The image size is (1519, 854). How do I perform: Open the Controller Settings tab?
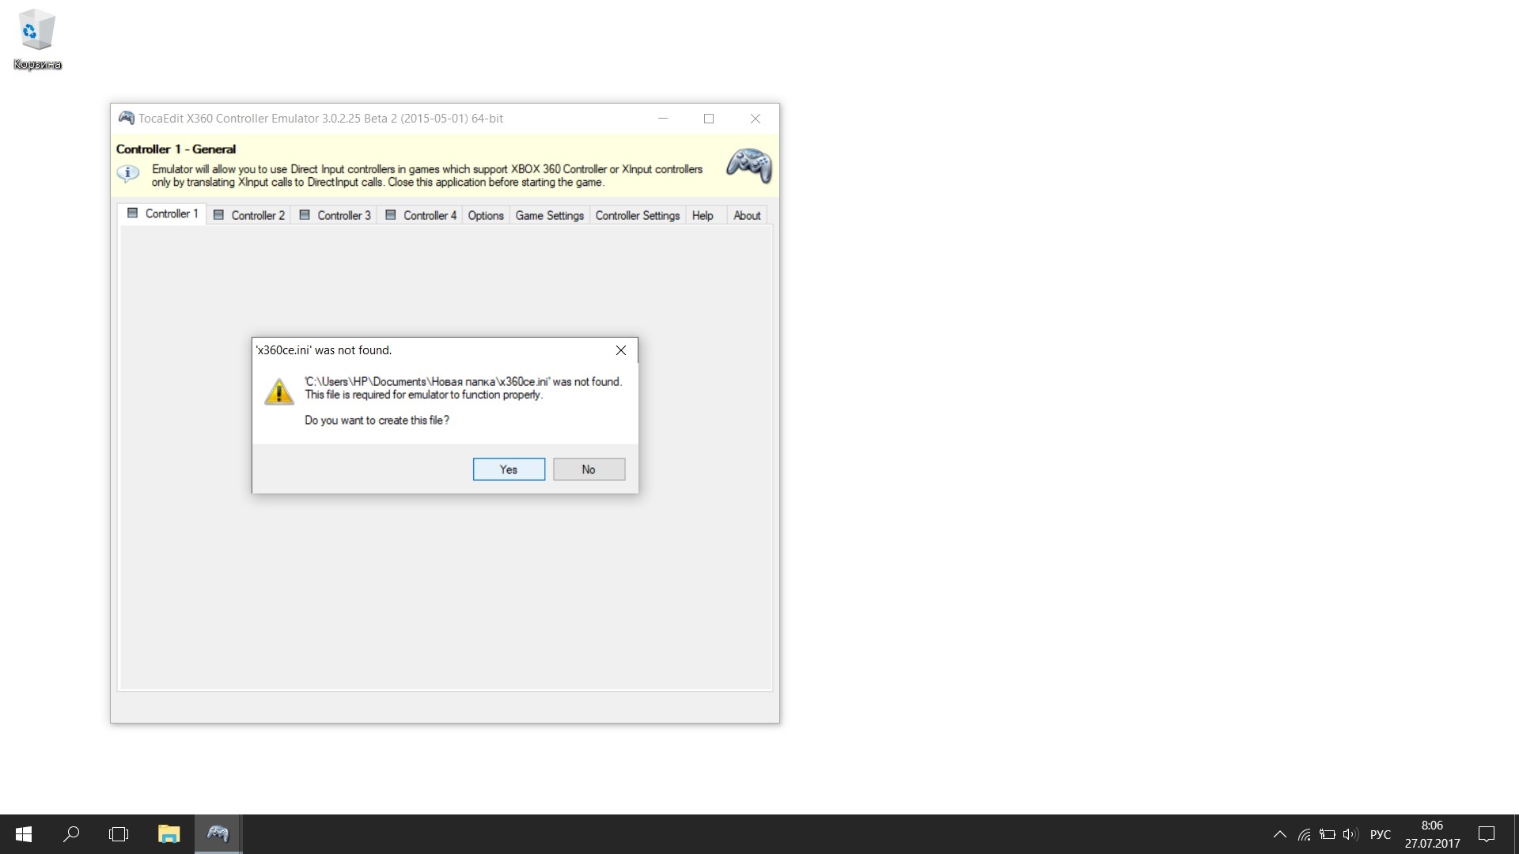[637, 215]
